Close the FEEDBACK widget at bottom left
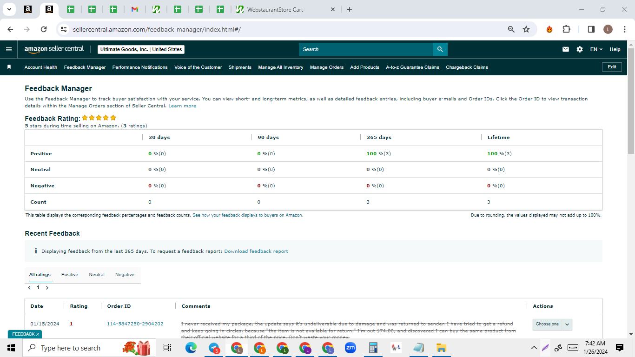Screen dimensions: 635x357 coord(38,334)
